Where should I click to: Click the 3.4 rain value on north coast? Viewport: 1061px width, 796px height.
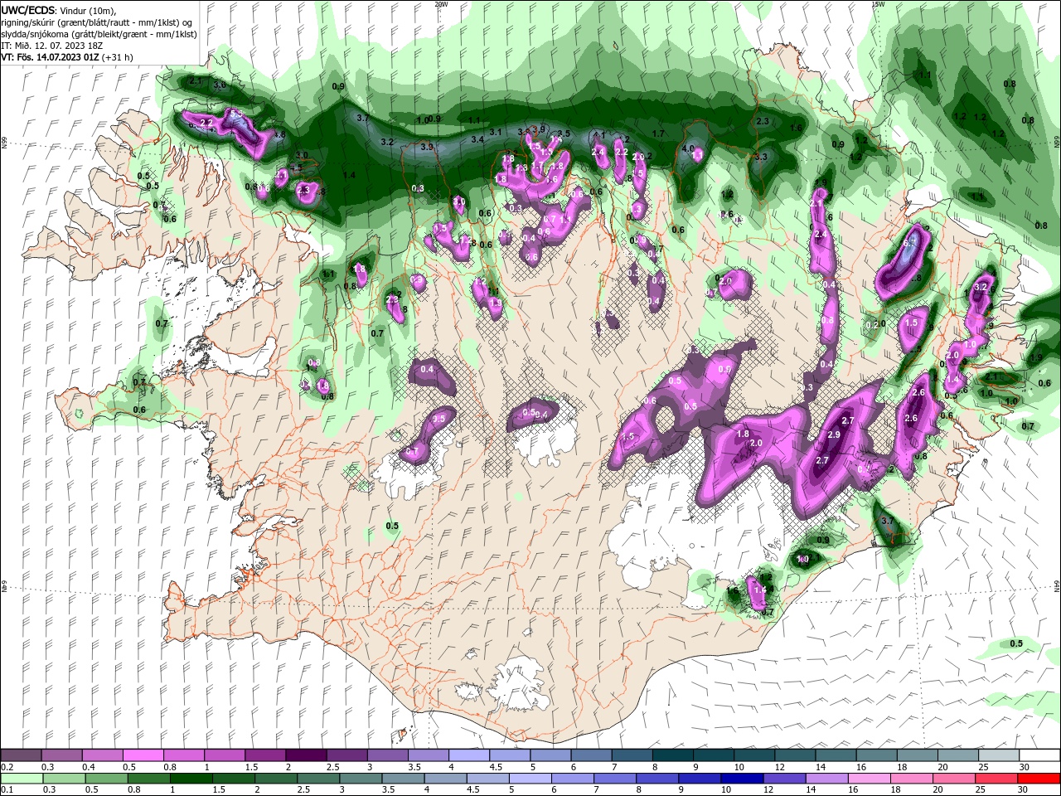tap(477, 139)
